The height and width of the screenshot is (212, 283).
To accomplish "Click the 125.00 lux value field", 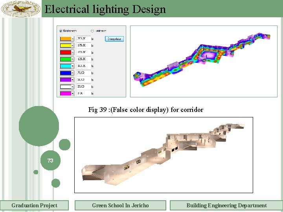I will (83, 59).
